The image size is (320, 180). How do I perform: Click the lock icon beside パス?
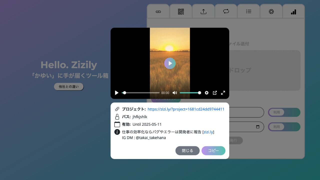tap(117, 117)
